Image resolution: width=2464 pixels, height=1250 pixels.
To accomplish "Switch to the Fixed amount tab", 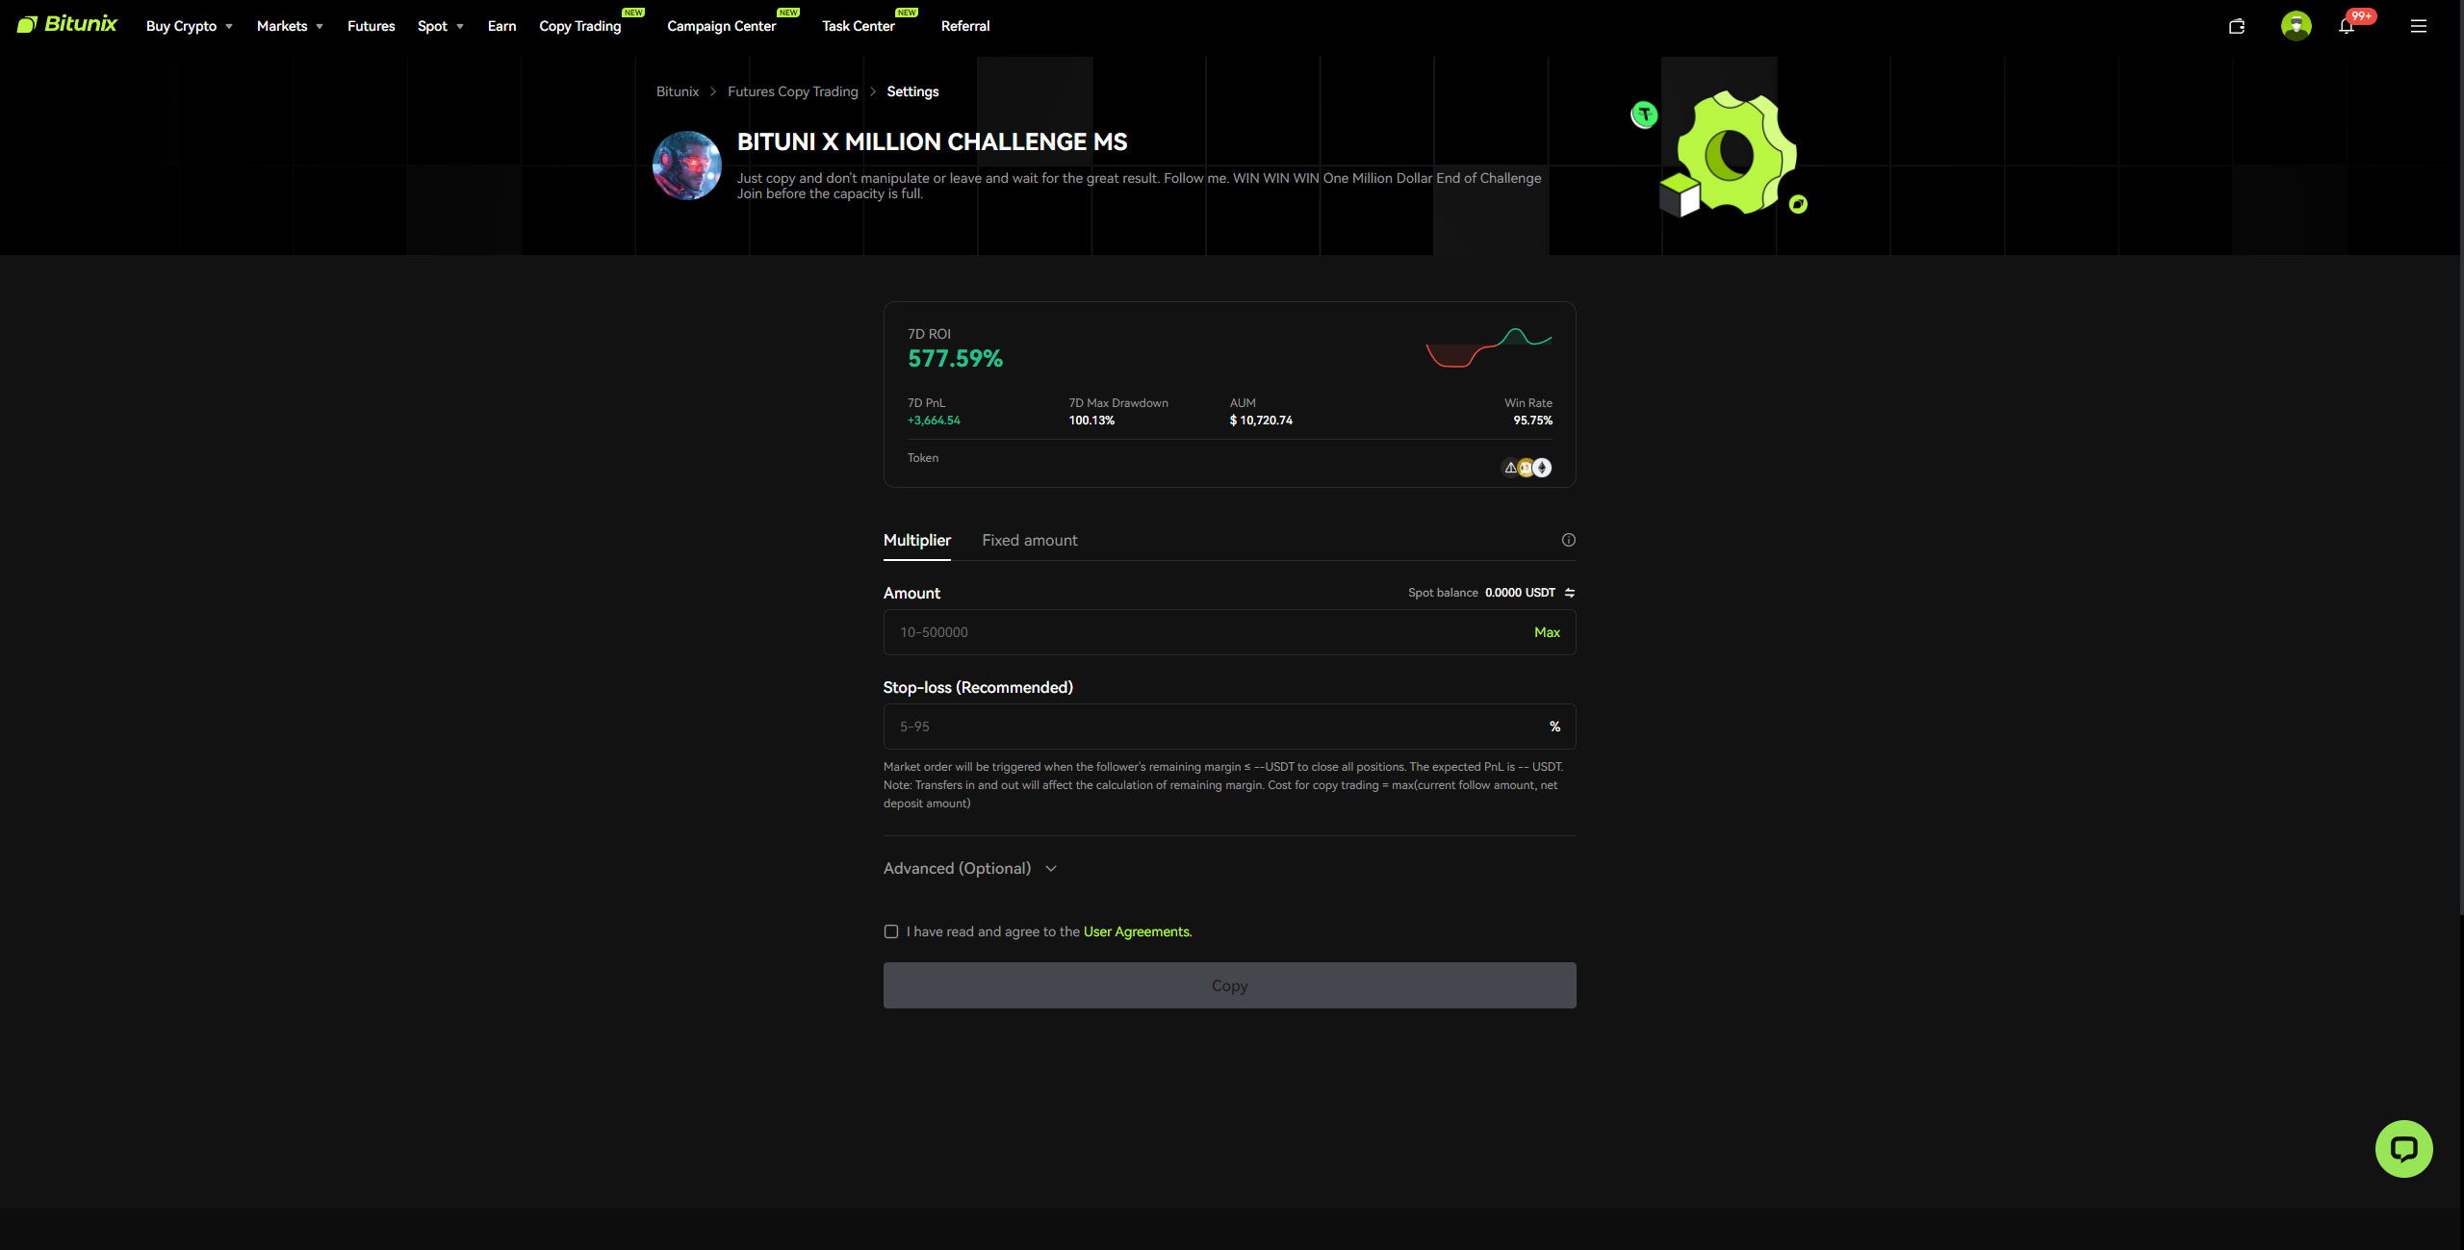I will click(1029, 541).
